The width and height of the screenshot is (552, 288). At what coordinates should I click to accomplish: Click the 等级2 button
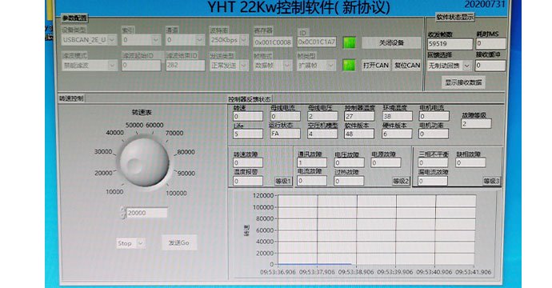(x=401, y=181)
